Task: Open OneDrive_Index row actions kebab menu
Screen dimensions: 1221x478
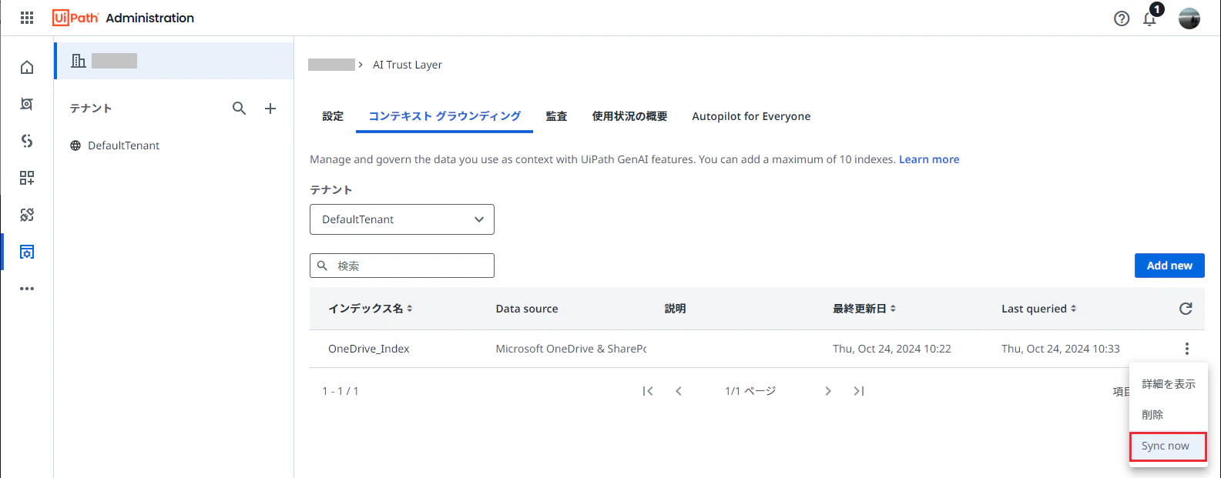Action: [1187, 349]
